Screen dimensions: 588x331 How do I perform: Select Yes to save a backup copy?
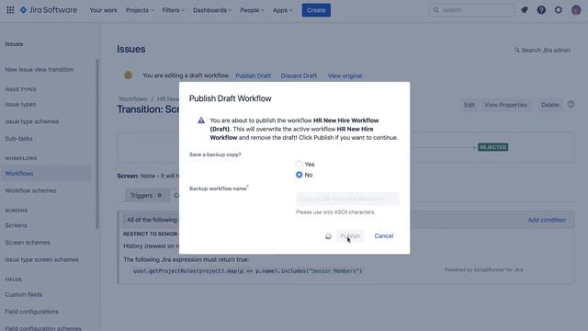pos(299,164)
